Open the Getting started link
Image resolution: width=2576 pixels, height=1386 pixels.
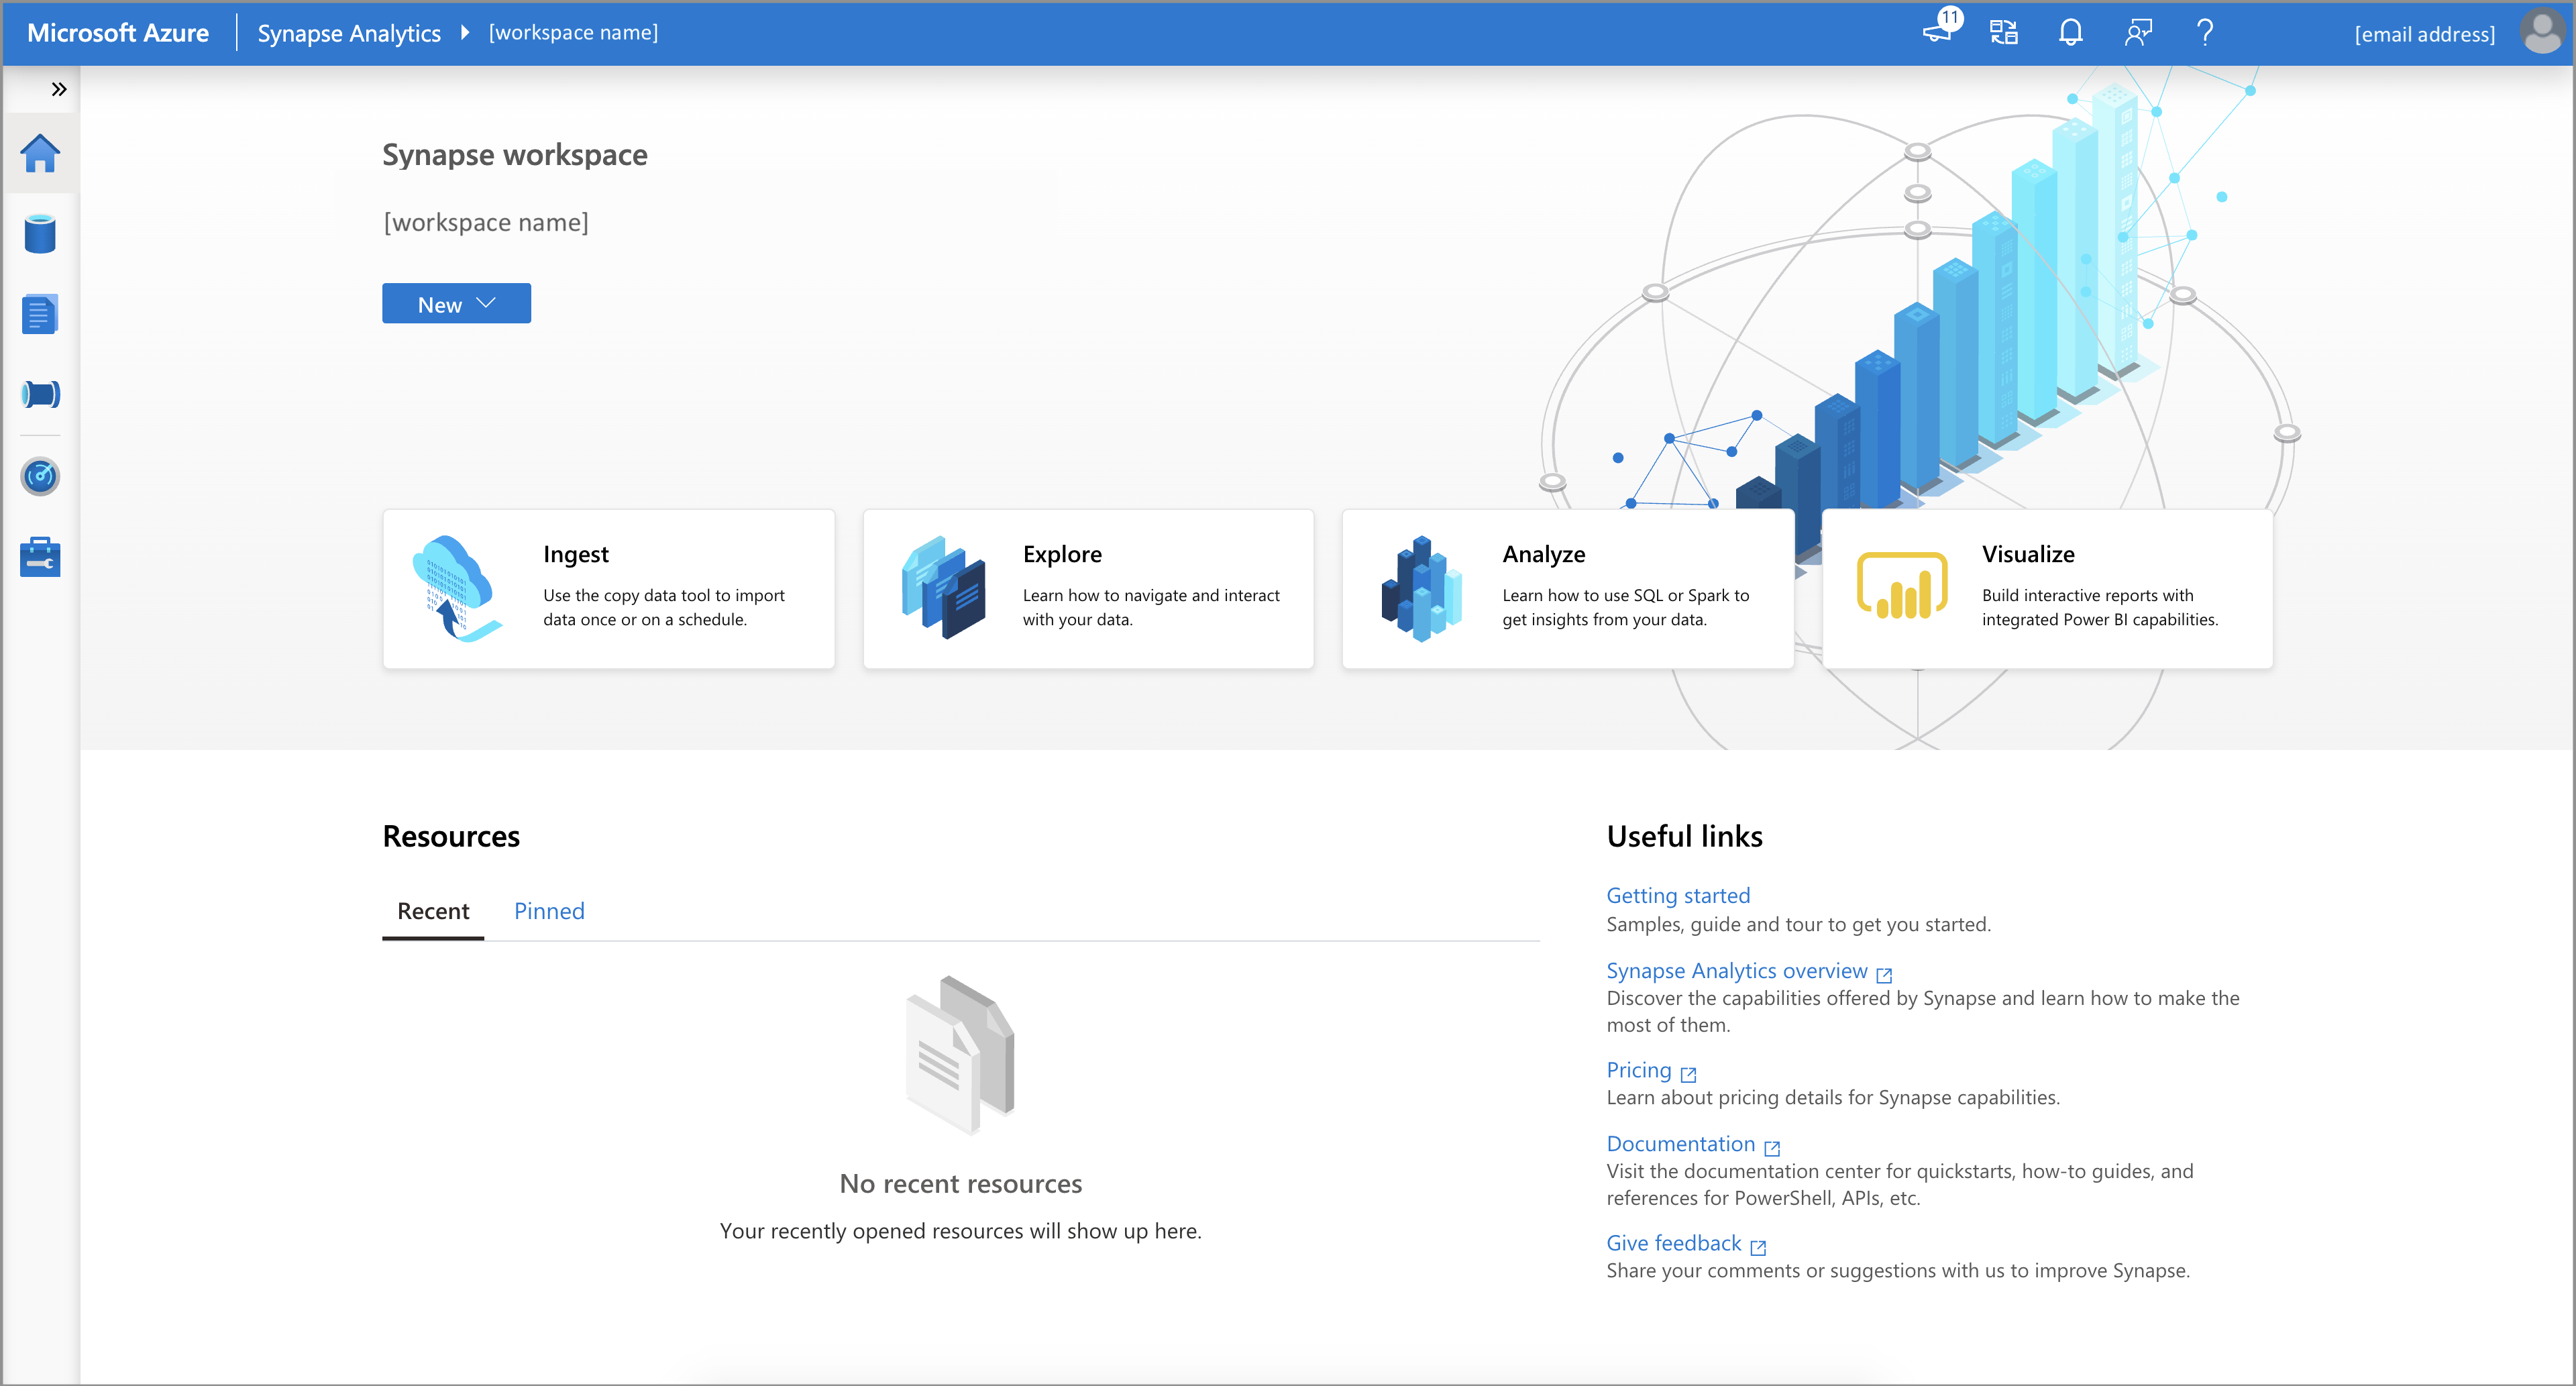click(x=1678, y=893)
